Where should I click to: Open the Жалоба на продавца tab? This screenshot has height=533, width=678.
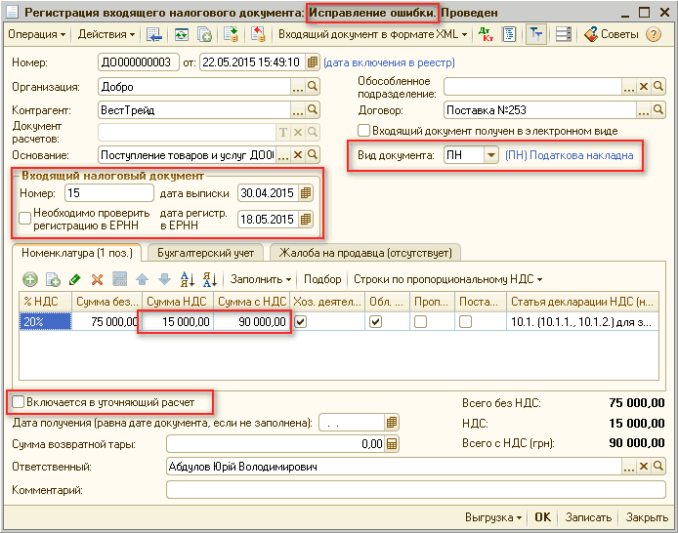pyautogui.click(x=365, y=252)
